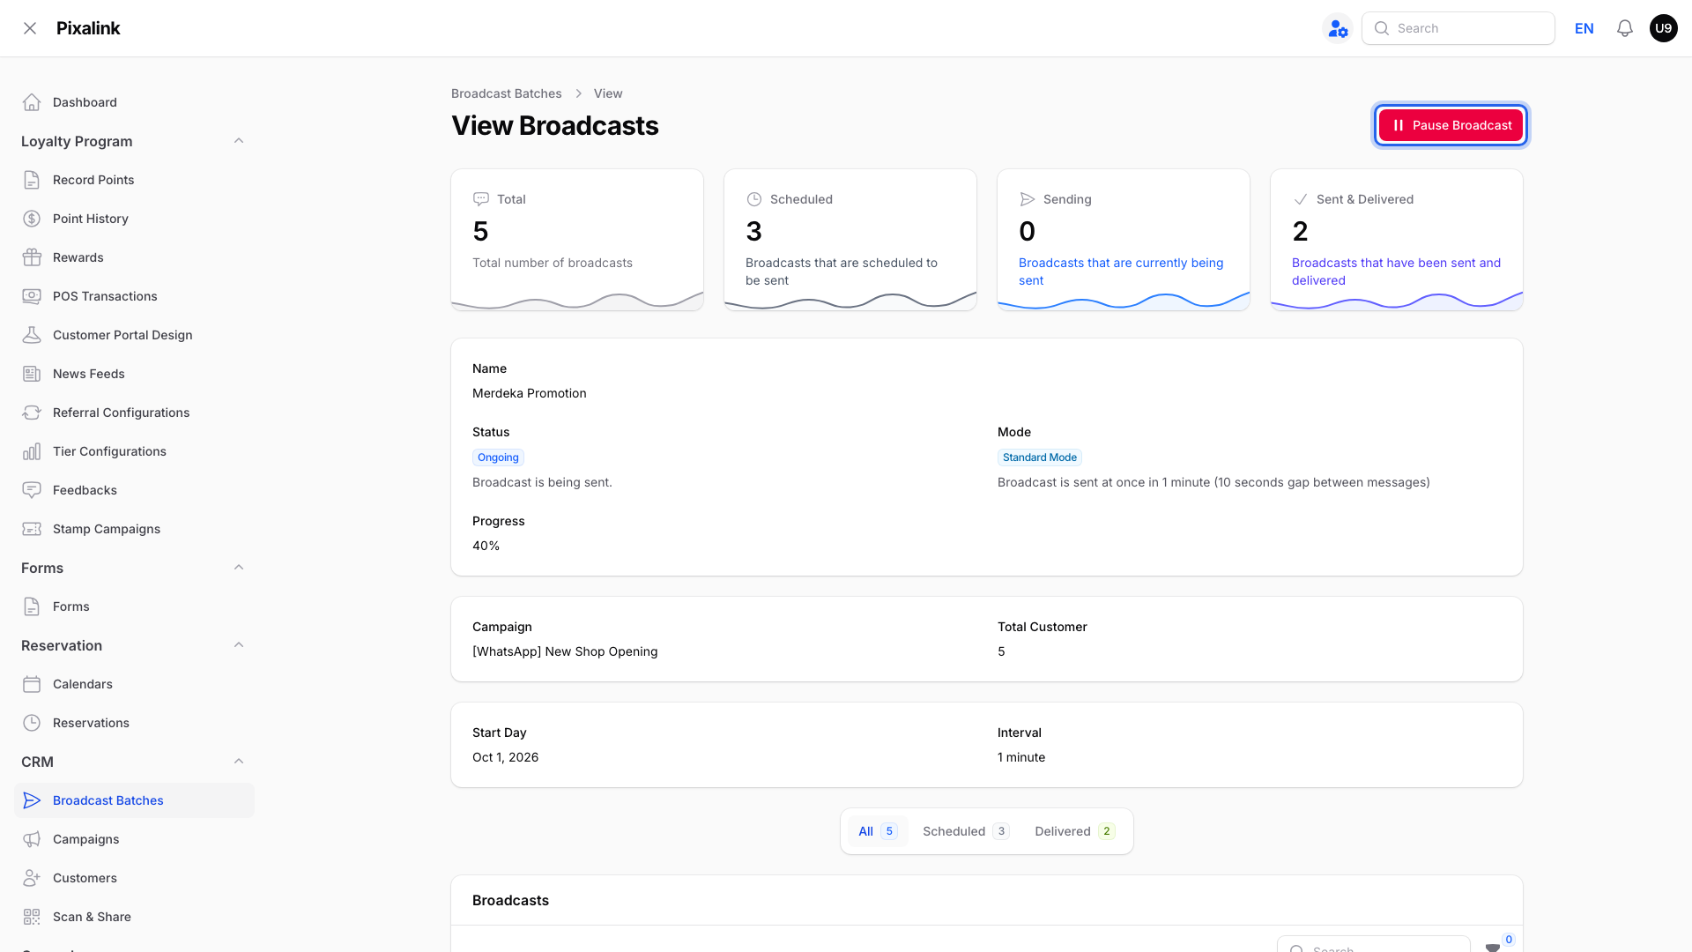Switch language using the EN selector

coord(1584,28)
